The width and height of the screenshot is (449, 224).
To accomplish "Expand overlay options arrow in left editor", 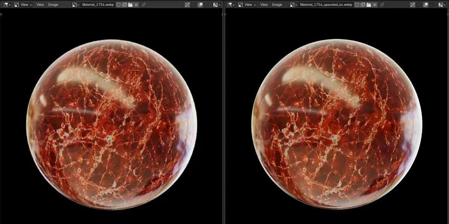I will click(x=207, y=4).
